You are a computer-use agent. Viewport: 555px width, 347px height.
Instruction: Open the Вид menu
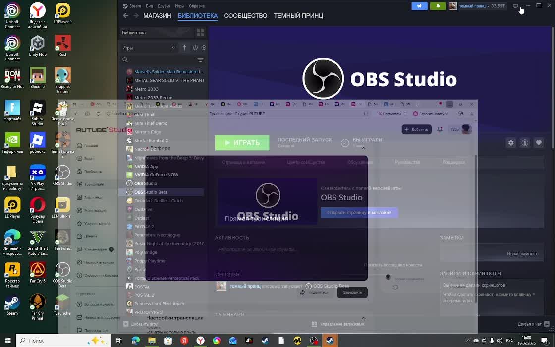pyautogui.click(x=149, y=6)
